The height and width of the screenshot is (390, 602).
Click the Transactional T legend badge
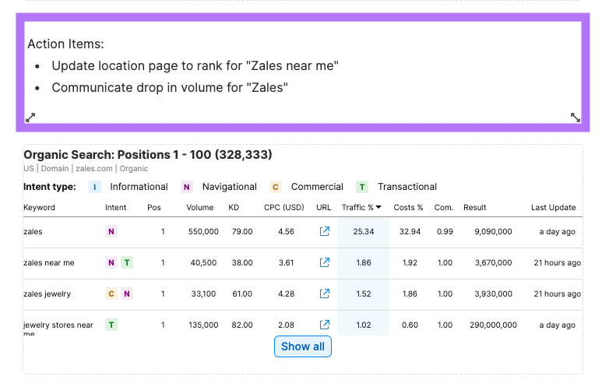[362, 187]
